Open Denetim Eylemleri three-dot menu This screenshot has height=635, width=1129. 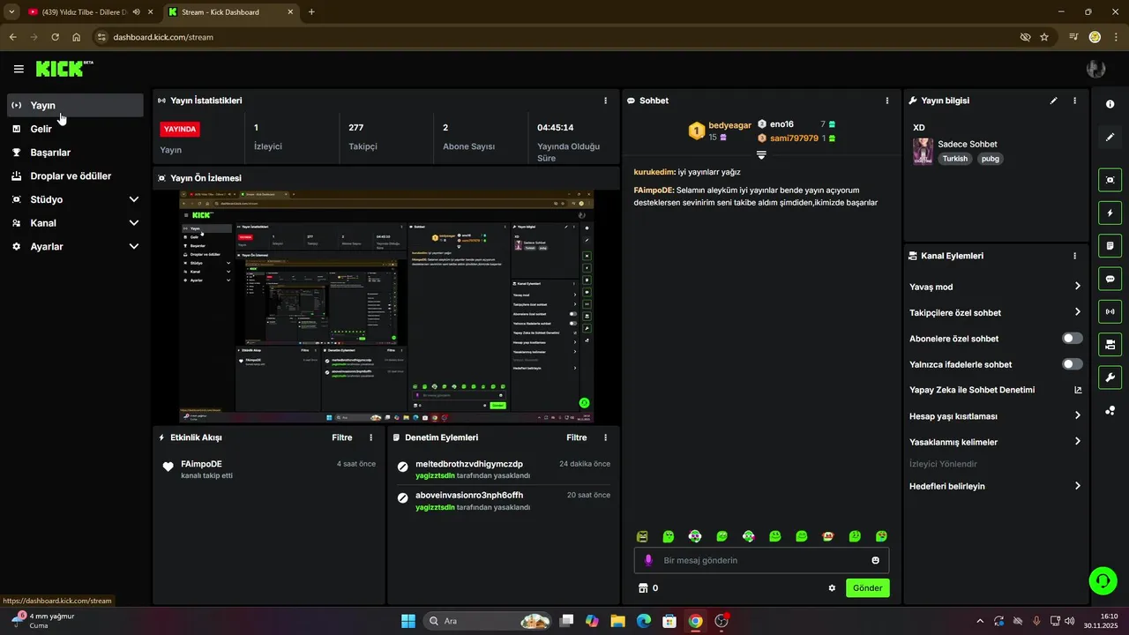605,437
